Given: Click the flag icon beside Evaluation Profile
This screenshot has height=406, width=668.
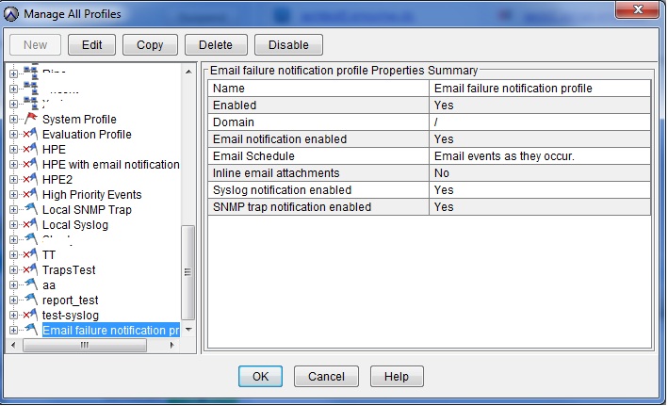Looking at the screenshot, I should [x=30, y=134].
